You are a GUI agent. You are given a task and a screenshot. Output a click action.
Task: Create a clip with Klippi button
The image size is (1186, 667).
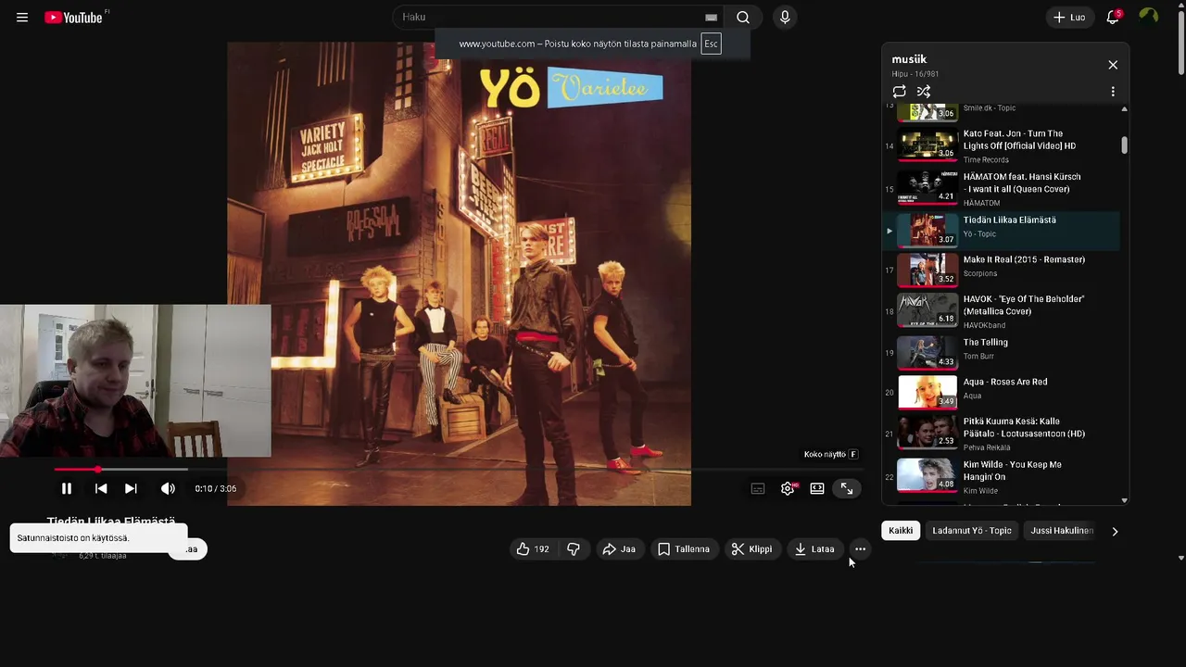click(751, 549)
